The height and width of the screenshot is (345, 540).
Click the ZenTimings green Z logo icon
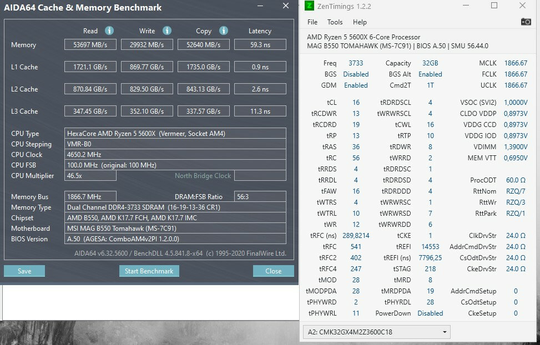pyautogui.click(x=309, y=6)
